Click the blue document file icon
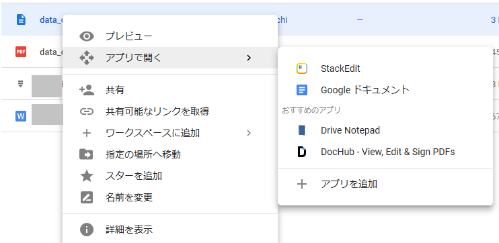This screenshot has height=243, width=499. 21,19
